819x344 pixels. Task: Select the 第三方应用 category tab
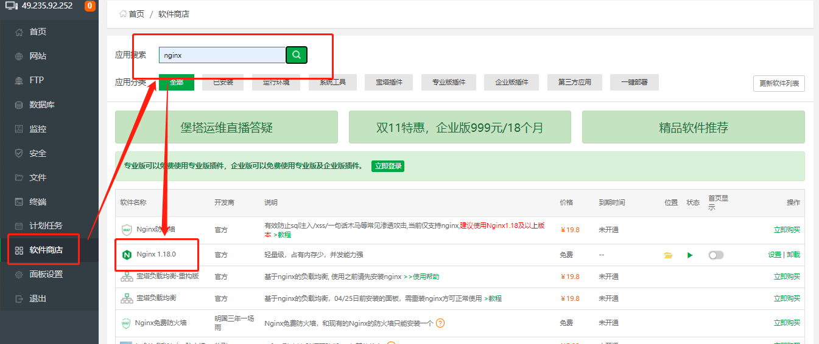pos(575,82)
